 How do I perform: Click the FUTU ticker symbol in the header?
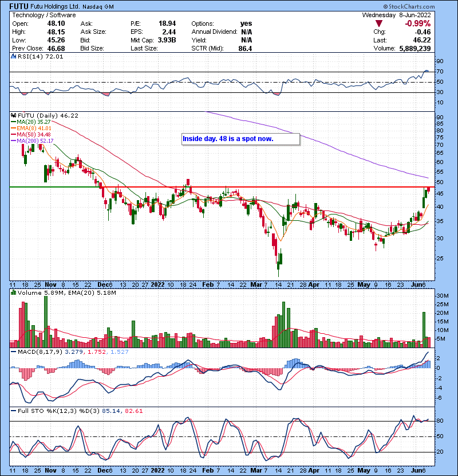pyautogui.click(x=19, y=6)
